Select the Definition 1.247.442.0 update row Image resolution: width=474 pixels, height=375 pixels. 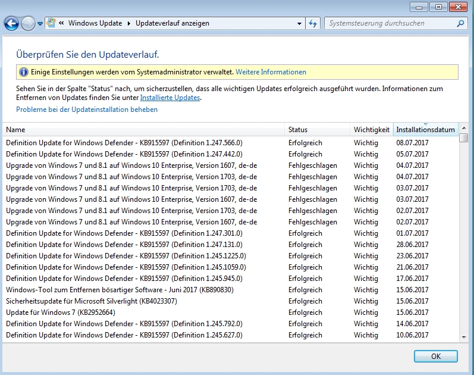(231, 154)
